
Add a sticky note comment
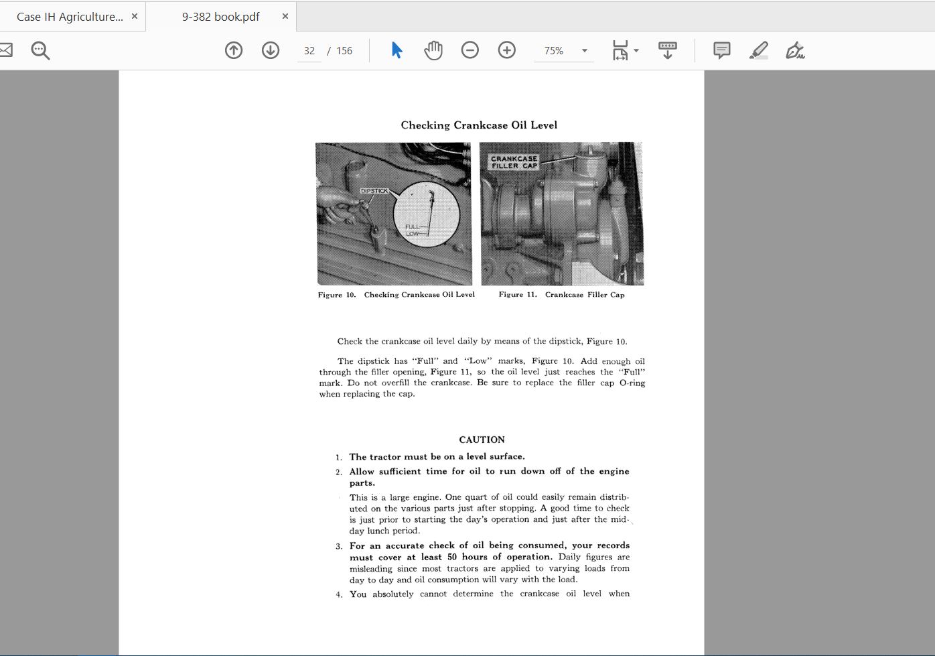(x=722, y=50)
